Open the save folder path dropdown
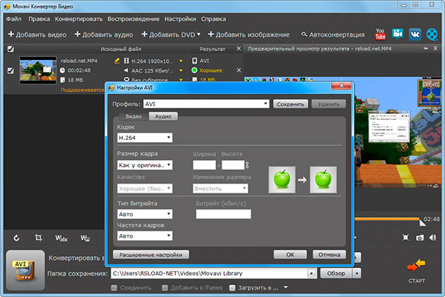The width and height of the screenshot is (445, 297). pos(311,273)
